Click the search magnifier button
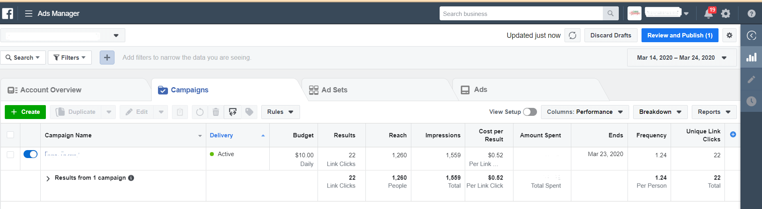762x209 pixels. [x=610, y=14]
